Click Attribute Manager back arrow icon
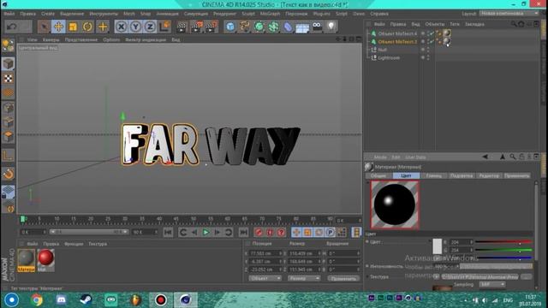 pyautogui.click(x=485, y=157)
